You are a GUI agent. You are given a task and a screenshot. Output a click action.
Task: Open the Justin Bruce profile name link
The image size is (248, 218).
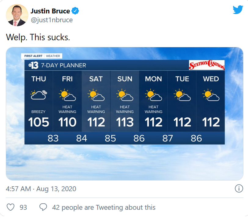point(50,11)
